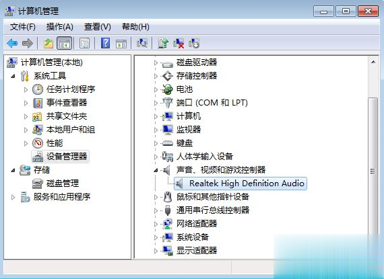Open the 操作(A) menu
Image resolution: width=384 pixels, height=279 pixels.
coord(60,27)
